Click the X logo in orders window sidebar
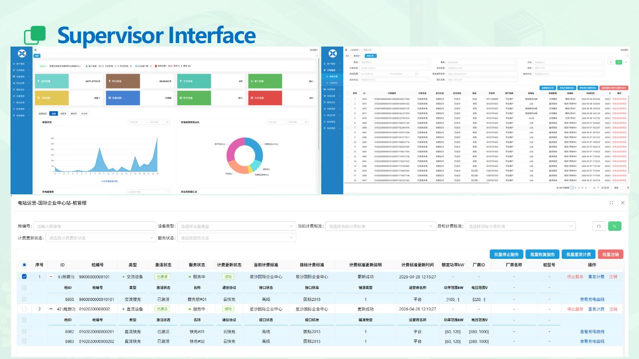The height and width of the screenshot is (359, 639). point(332,54)
